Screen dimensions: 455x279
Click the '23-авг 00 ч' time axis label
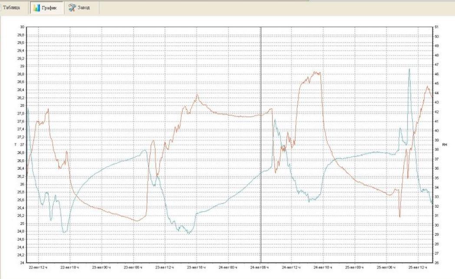pyautogui.click(x=102, y=268)
